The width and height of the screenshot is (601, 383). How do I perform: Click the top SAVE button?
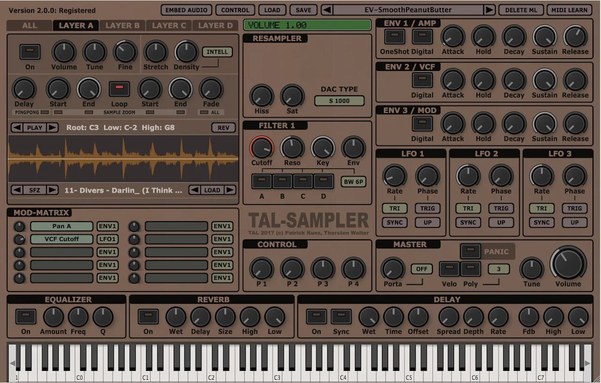coord(303,10)
